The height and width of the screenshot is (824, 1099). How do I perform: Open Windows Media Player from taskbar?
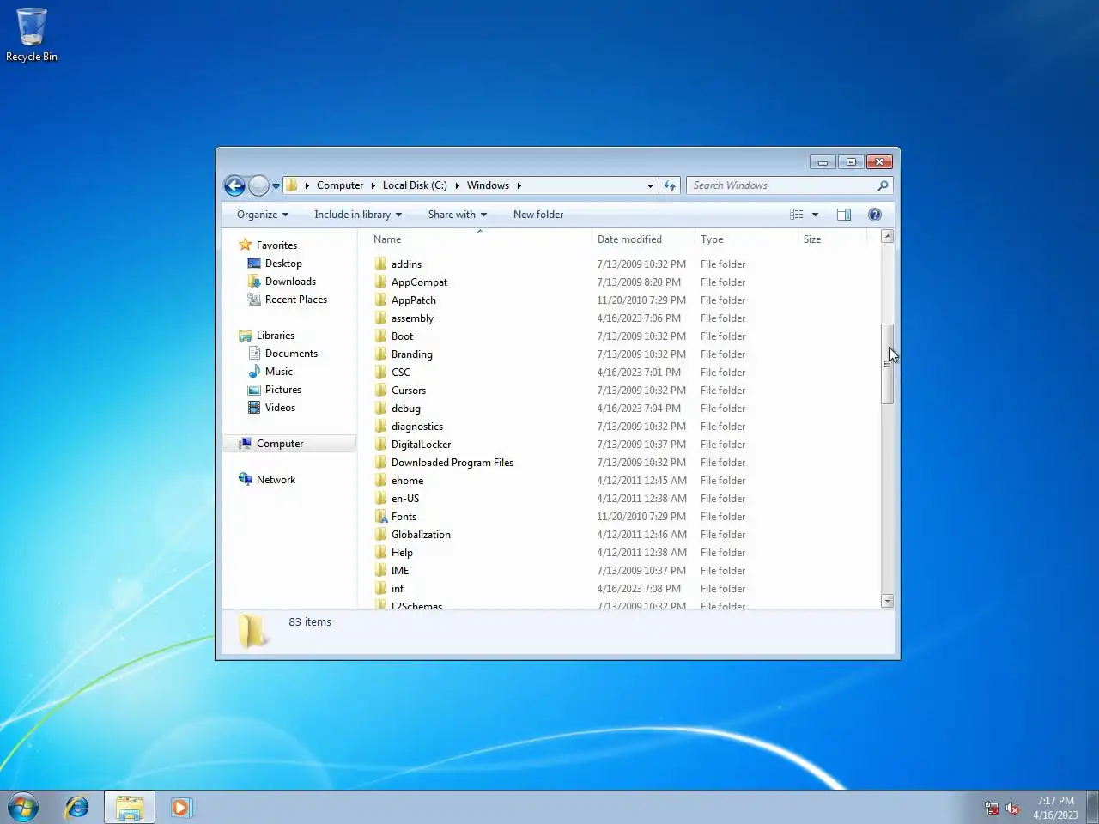(181, 808)
